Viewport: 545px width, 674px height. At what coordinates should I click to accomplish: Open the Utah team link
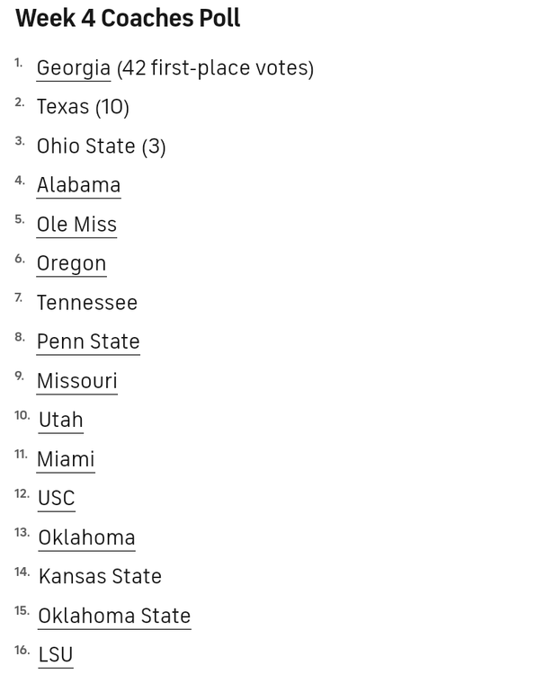(60, 420)
